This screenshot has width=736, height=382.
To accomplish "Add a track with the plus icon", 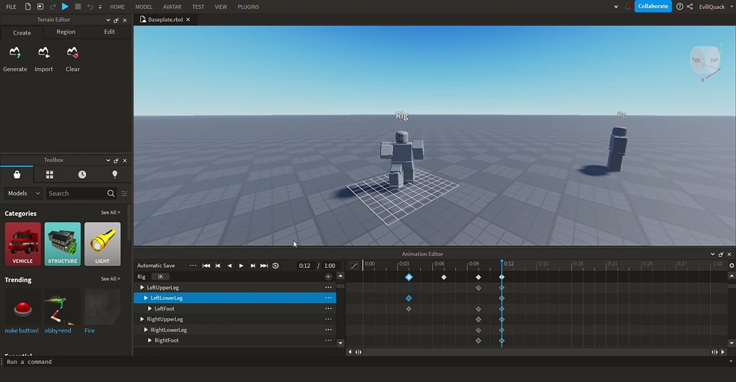I will pos(328,276).
